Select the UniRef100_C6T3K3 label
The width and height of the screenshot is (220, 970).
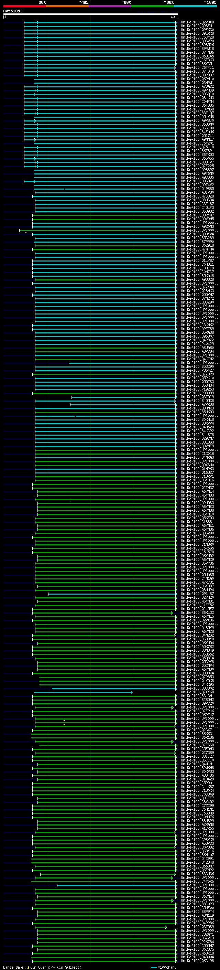click(x=197, y=60)
